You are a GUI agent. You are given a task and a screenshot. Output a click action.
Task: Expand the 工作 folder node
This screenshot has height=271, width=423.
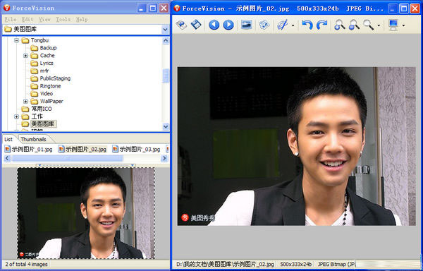(x=16, y=116)
